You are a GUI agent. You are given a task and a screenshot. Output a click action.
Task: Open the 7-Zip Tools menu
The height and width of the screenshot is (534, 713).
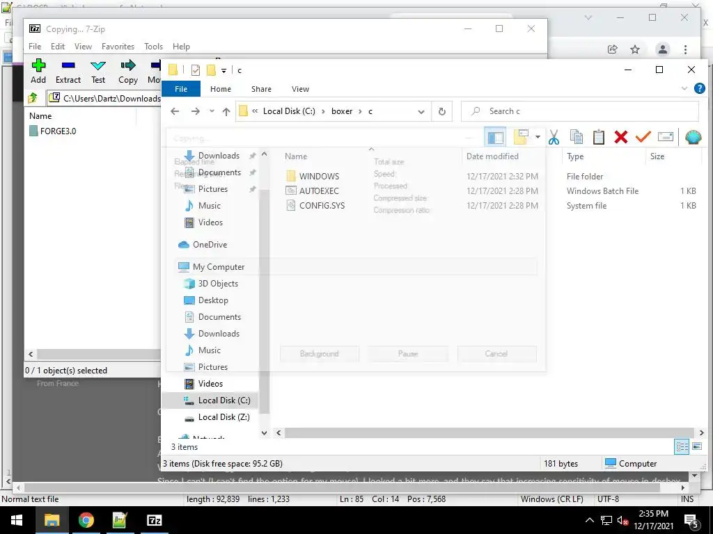[153, 47]
